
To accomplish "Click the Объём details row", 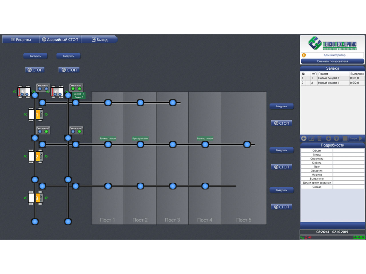I will coord(333,151).
